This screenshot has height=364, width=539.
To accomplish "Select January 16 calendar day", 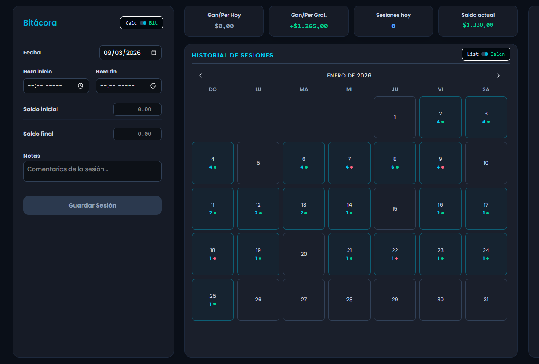I will [441, 208].
